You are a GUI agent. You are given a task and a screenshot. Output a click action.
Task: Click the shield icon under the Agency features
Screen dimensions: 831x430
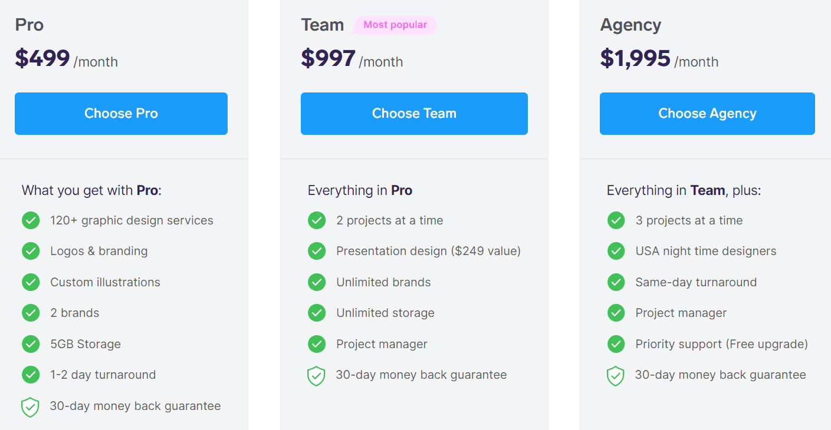point(616,375)
